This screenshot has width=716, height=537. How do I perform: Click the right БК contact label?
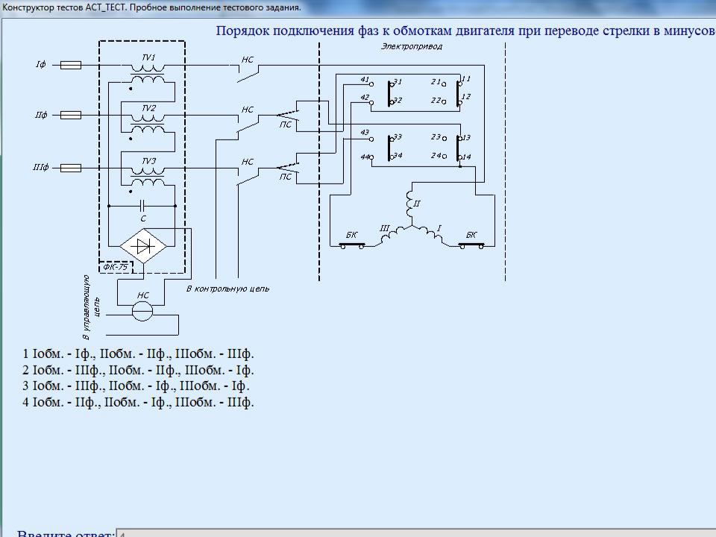tap(471, 235)
